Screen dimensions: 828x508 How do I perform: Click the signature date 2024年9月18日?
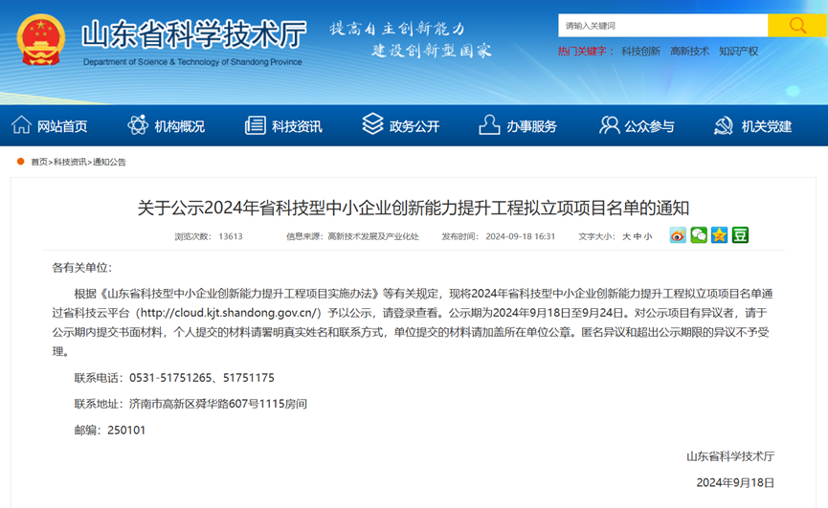pyautogui.click(x=735, y=483)
